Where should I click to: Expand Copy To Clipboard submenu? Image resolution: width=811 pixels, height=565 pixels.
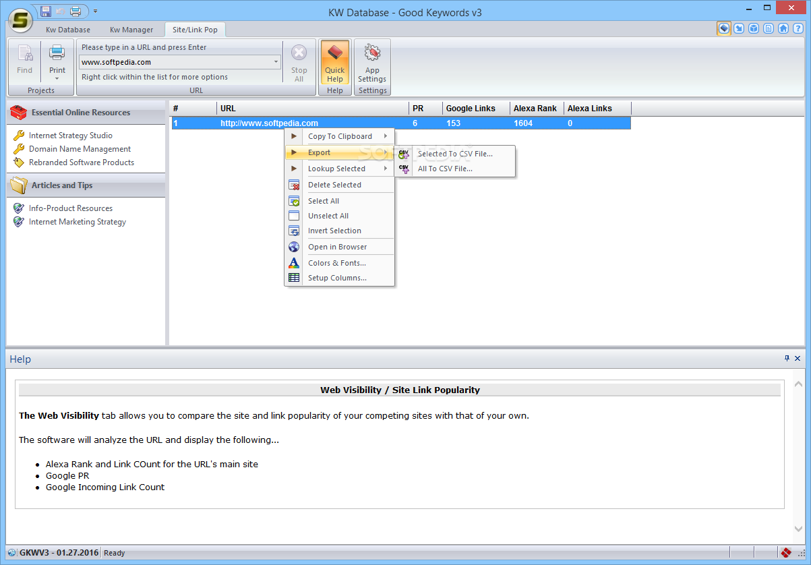pyautogui.click(x=339, y=136)
